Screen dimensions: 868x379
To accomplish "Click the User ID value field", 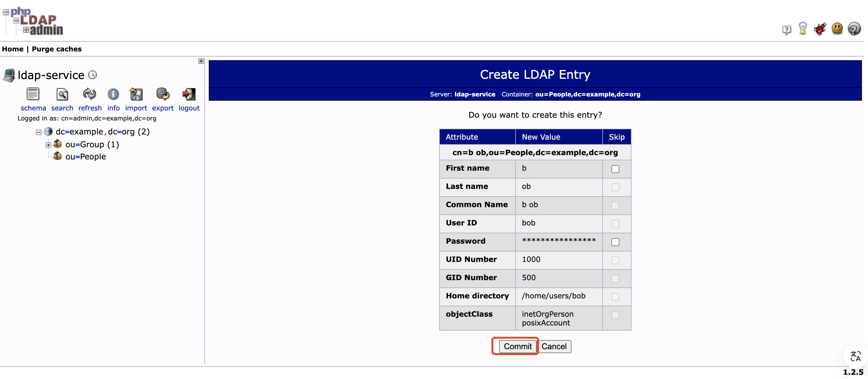I will [558, 222].
